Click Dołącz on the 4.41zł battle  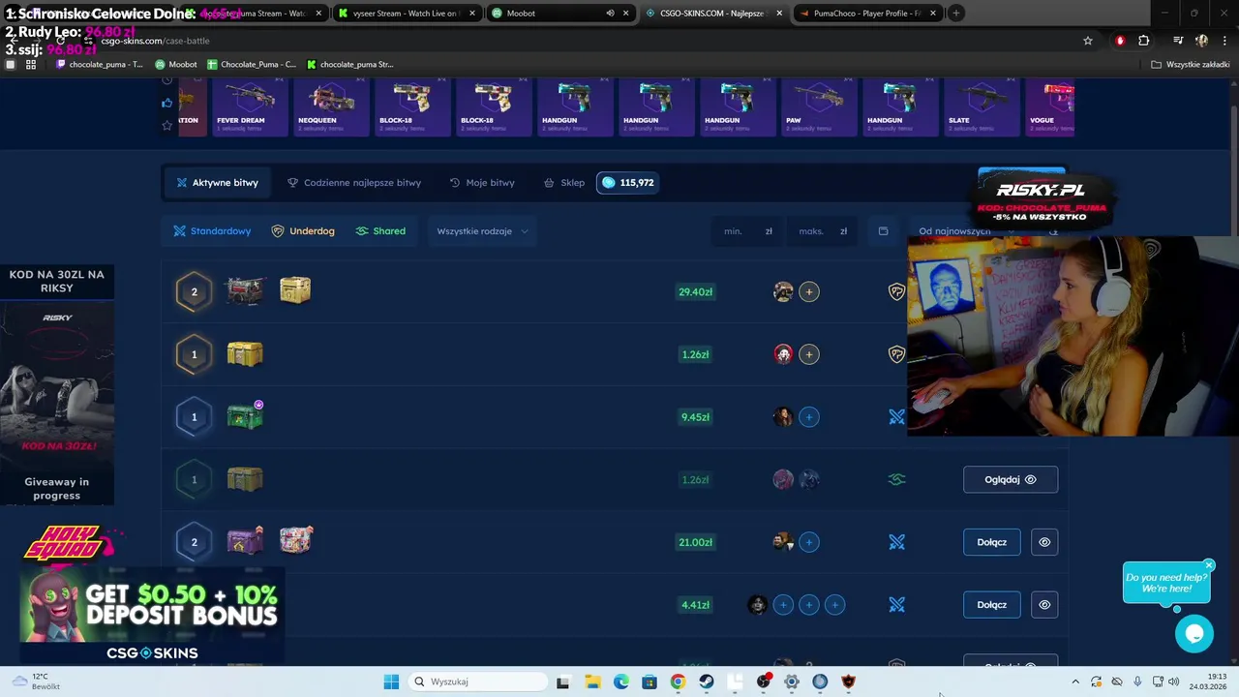click(x=991, y=605)
